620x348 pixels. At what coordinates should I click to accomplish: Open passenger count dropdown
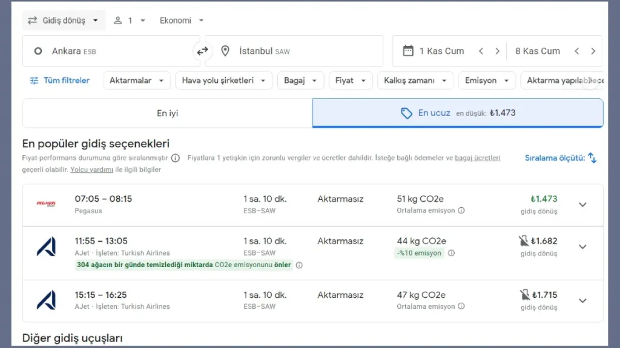click(130, 21)
